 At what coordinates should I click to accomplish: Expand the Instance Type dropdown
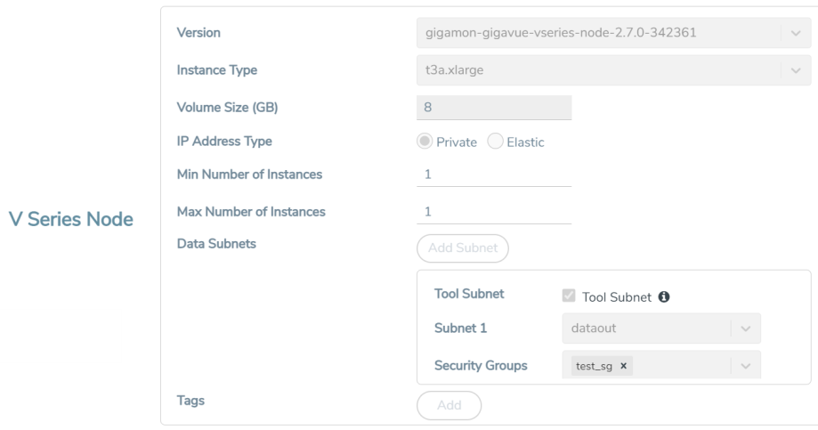794,71
